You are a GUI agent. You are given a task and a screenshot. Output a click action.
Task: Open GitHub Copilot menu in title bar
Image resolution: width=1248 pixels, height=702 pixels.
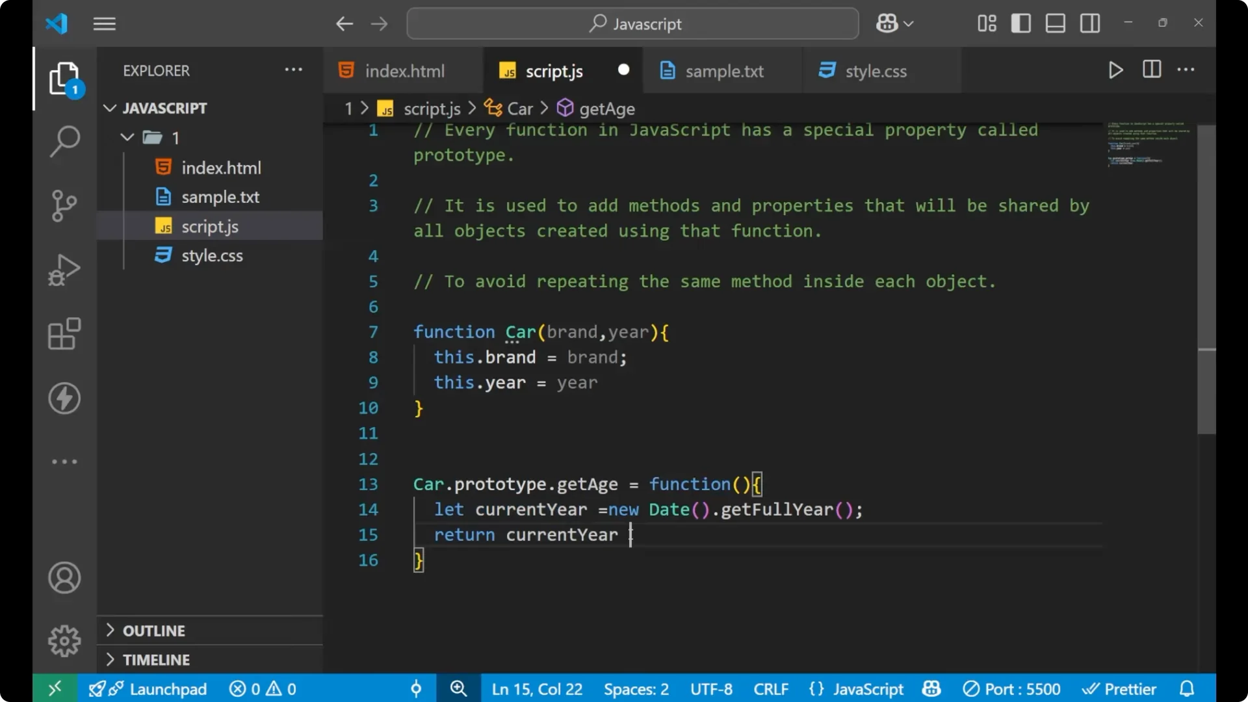point(894,23)
